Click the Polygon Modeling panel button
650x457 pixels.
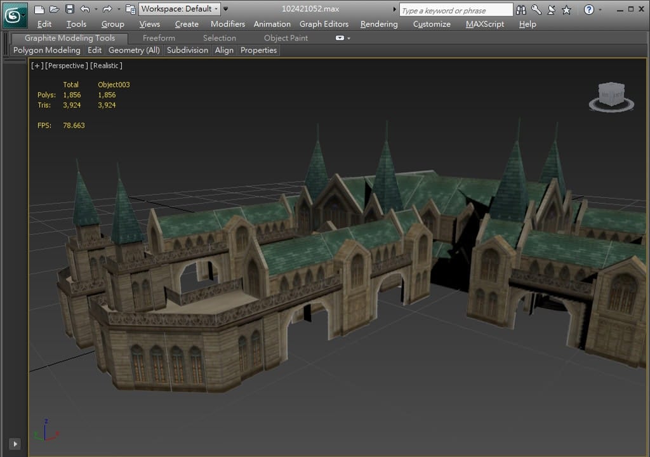pyautogui.click(x=47, y=50)
